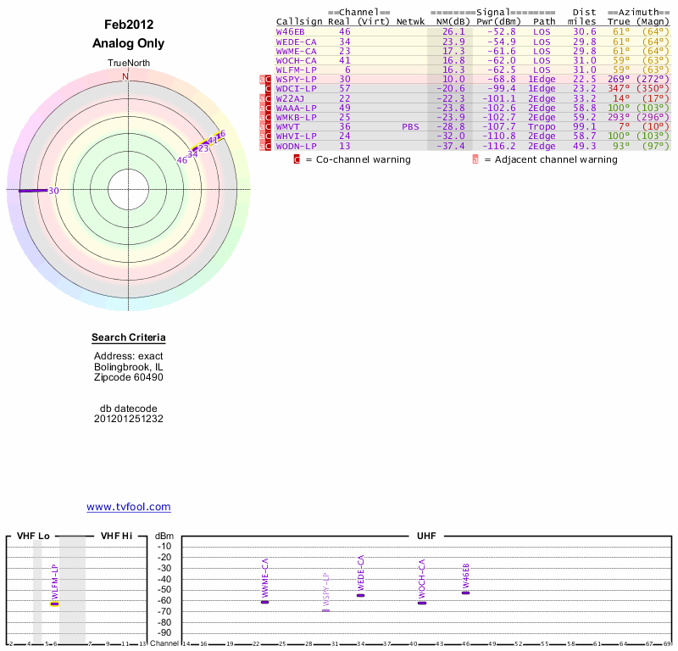The image size is (678, 651).
Task: Click the red N true north marker
Action: click(x=125, y=76)
